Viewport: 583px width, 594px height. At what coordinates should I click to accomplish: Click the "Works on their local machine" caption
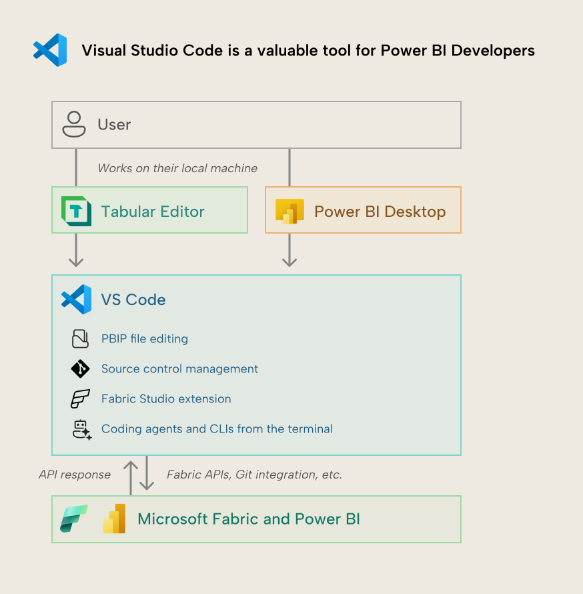point(177,168)
